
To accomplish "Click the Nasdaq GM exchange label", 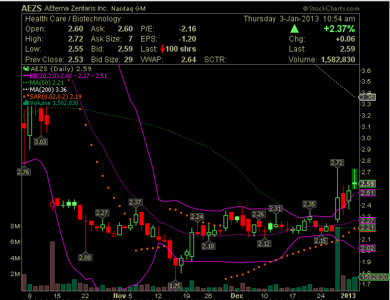I will pos(128,9).
